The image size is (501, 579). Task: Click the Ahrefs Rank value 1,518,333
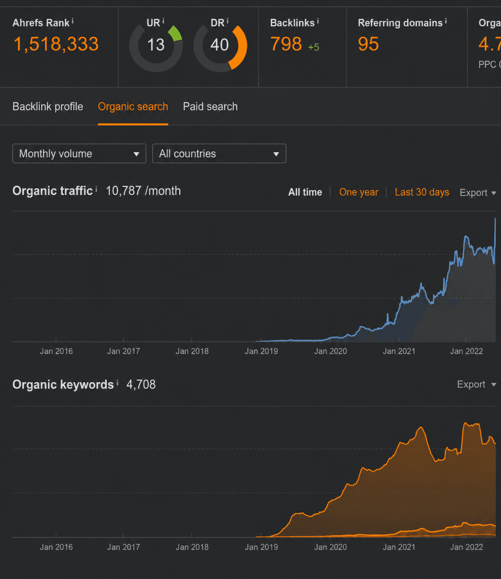56,44
